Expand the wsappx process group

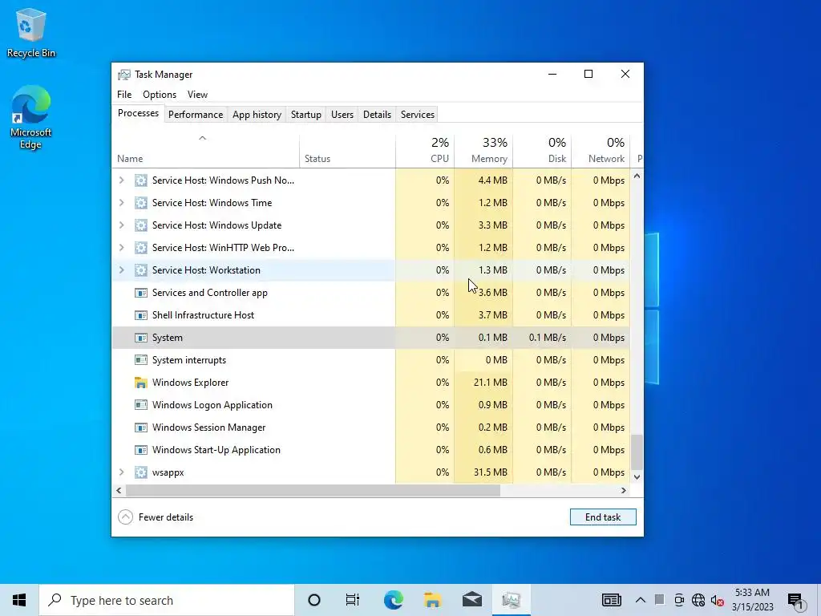click(122, 472)
